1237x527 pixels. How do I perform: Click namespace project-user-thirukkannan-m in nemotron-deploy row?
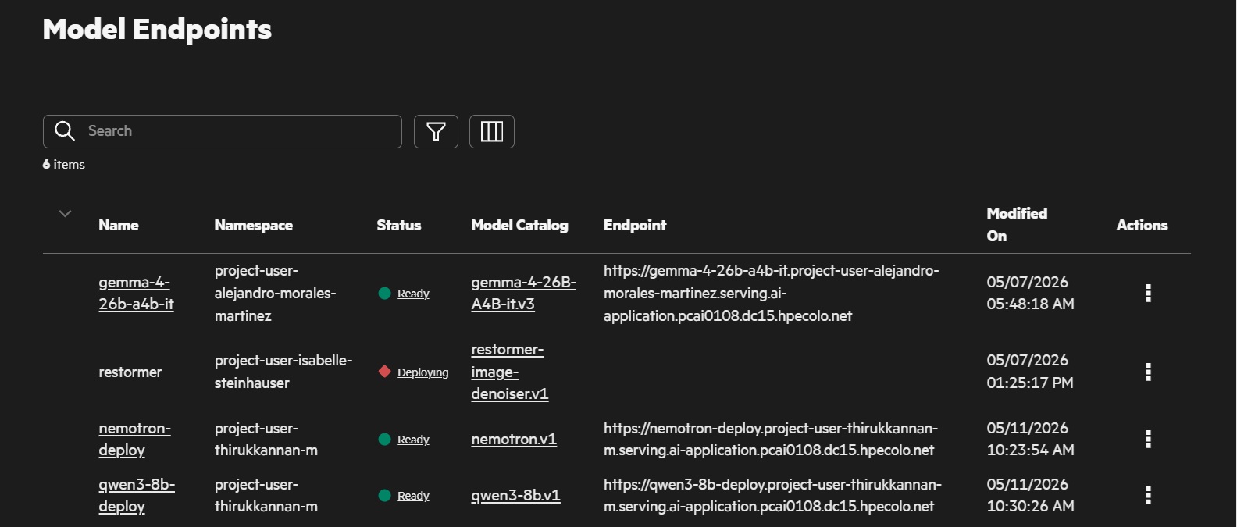266,440
